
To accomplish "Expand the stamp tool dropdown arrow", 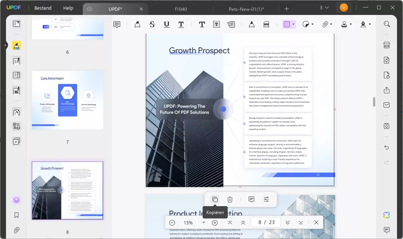I will pyautogui.click(x=351, y=25).
